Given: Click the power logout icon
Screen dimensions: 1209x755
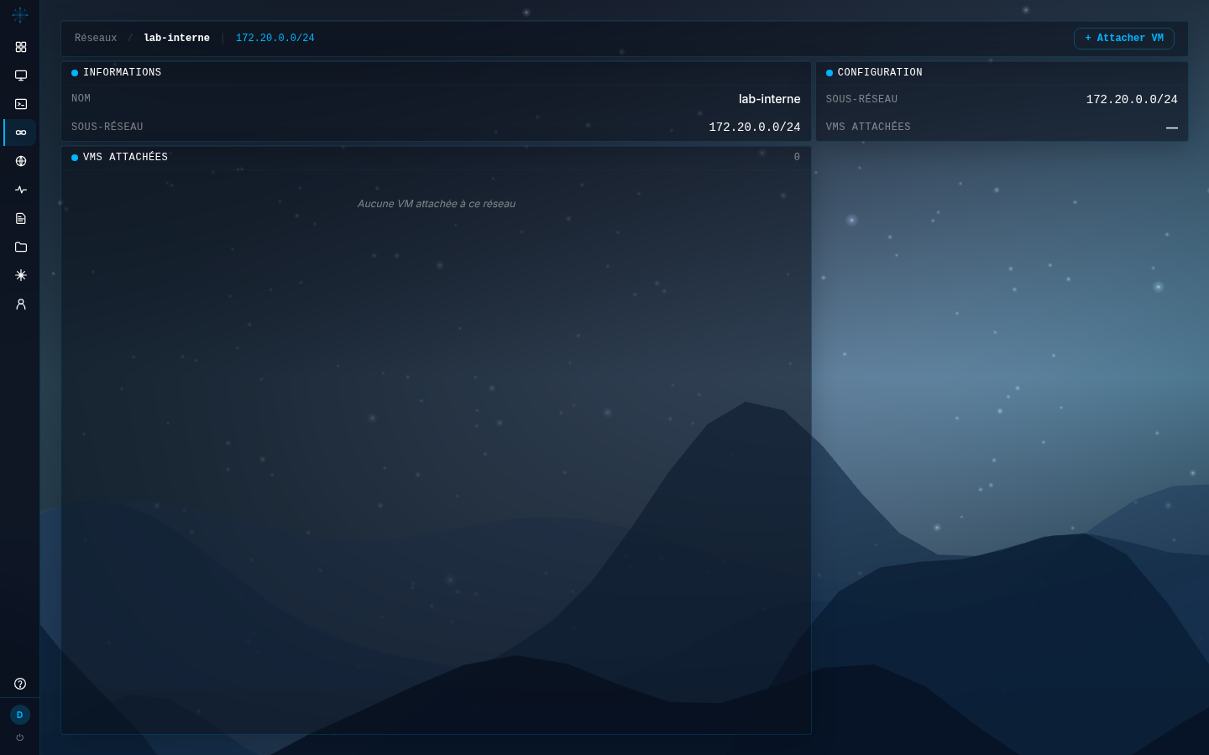Looking at the screenshot, I should click(20, 737).
